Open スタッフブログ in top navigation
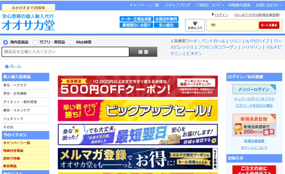The height and width of the screenshot is (174, 285). (x=177, y=5)
